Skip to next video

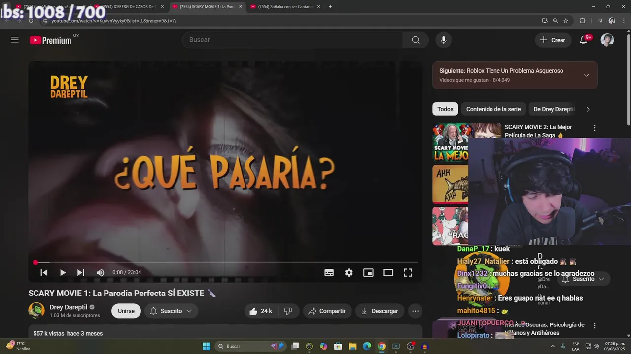(81, 272)
